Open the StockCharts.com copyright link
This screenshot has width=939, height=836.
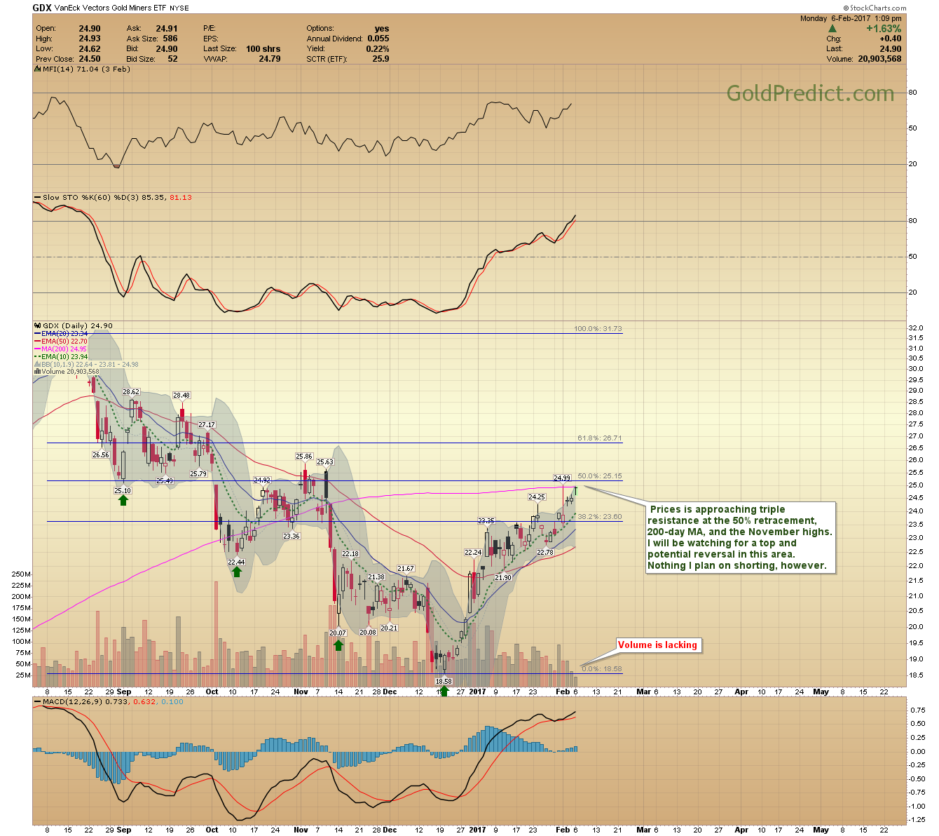pyautogui.click(x=875, y=8)
